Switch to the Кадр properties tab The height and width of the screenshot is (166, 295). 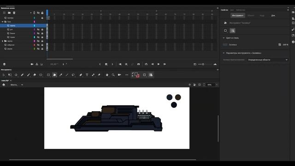262,15
